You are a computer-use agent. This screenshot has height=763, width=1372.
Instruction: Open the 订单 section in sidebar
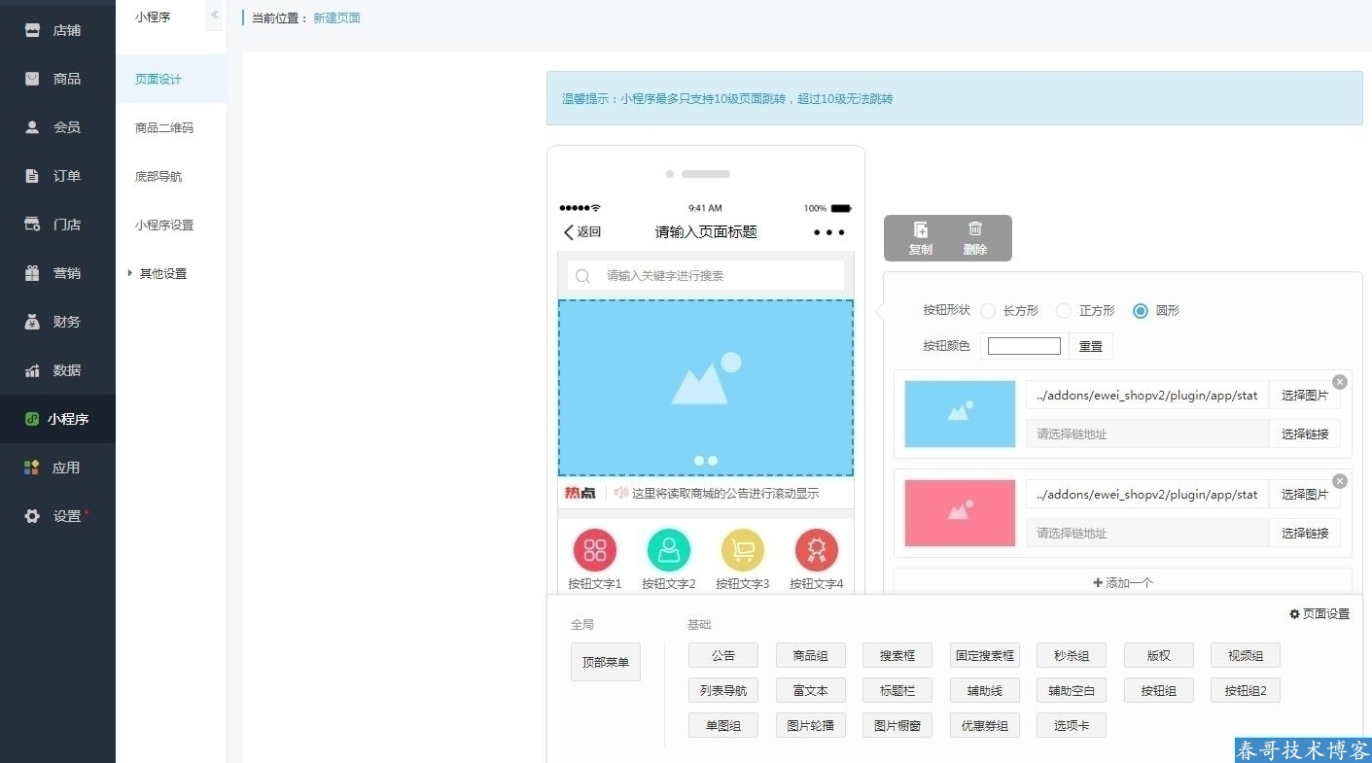pos(66,176)
